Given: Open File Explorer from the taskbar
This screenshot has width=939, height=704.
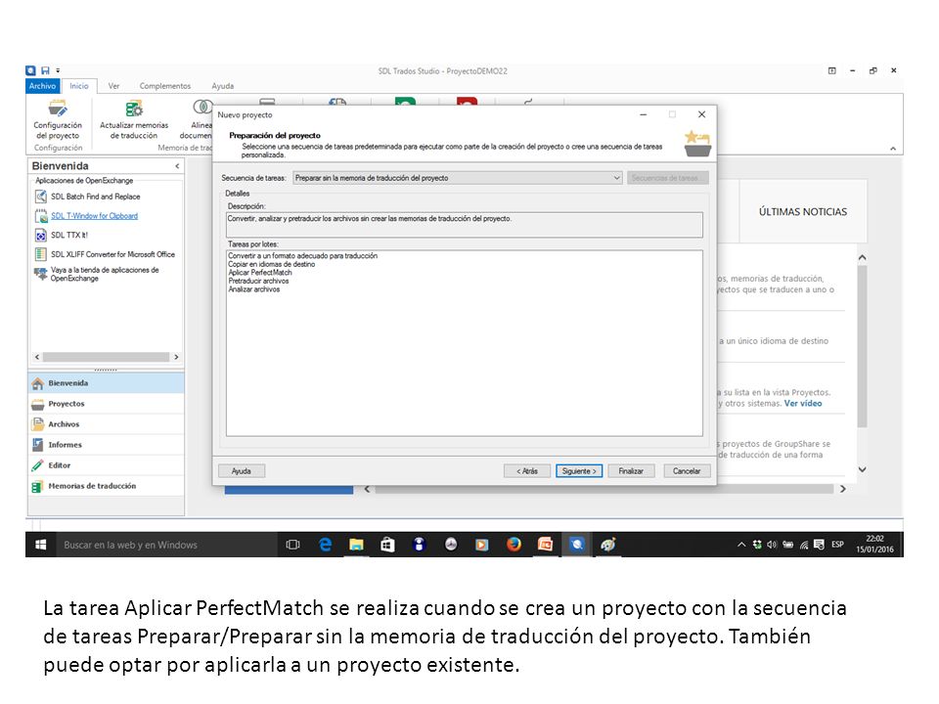Looking at the screenshot, I should pyautogui.click(x=356, y=545).
